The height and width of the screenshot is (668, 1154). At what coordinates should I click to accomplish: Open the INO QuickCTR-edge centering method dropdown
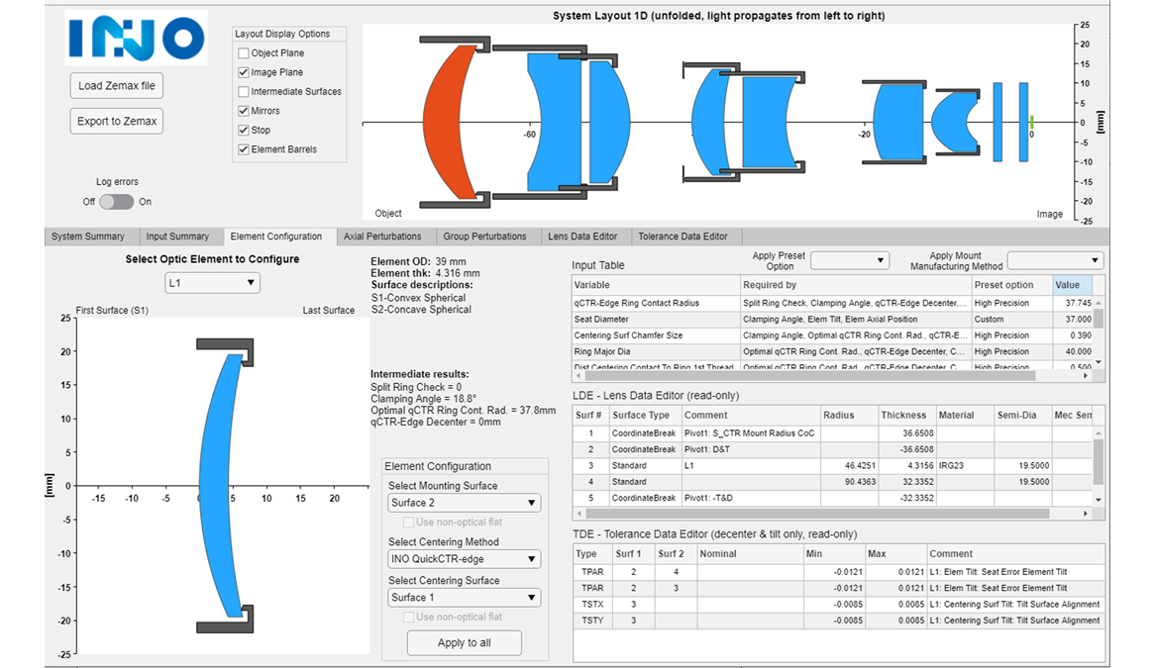pos(464,558)
